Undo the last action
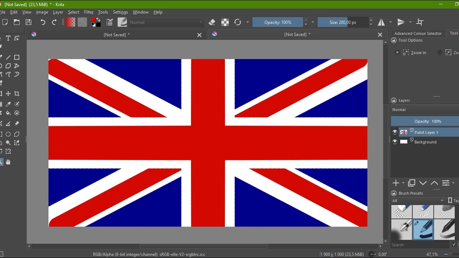This screenshot has width=459, height=258. pyautogui.click(x=43, y=22)
